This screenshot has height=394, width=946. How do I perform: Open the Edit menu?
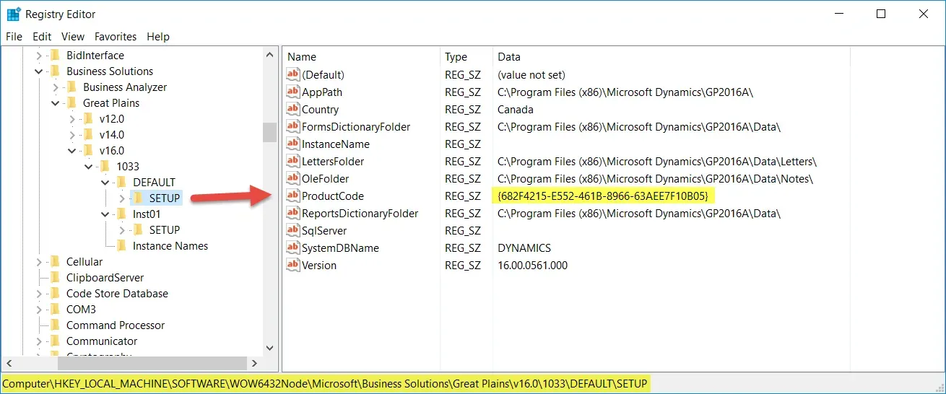[x=42, y=37]
